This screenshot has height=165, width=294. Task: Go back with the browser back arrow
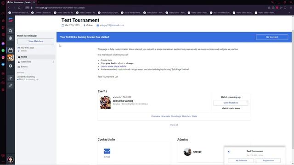tap(9, 8)
